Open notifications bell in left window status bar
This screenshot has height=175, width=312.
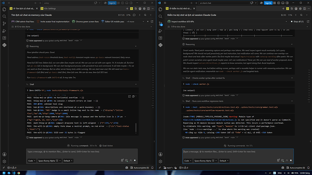tap(152, 168)
